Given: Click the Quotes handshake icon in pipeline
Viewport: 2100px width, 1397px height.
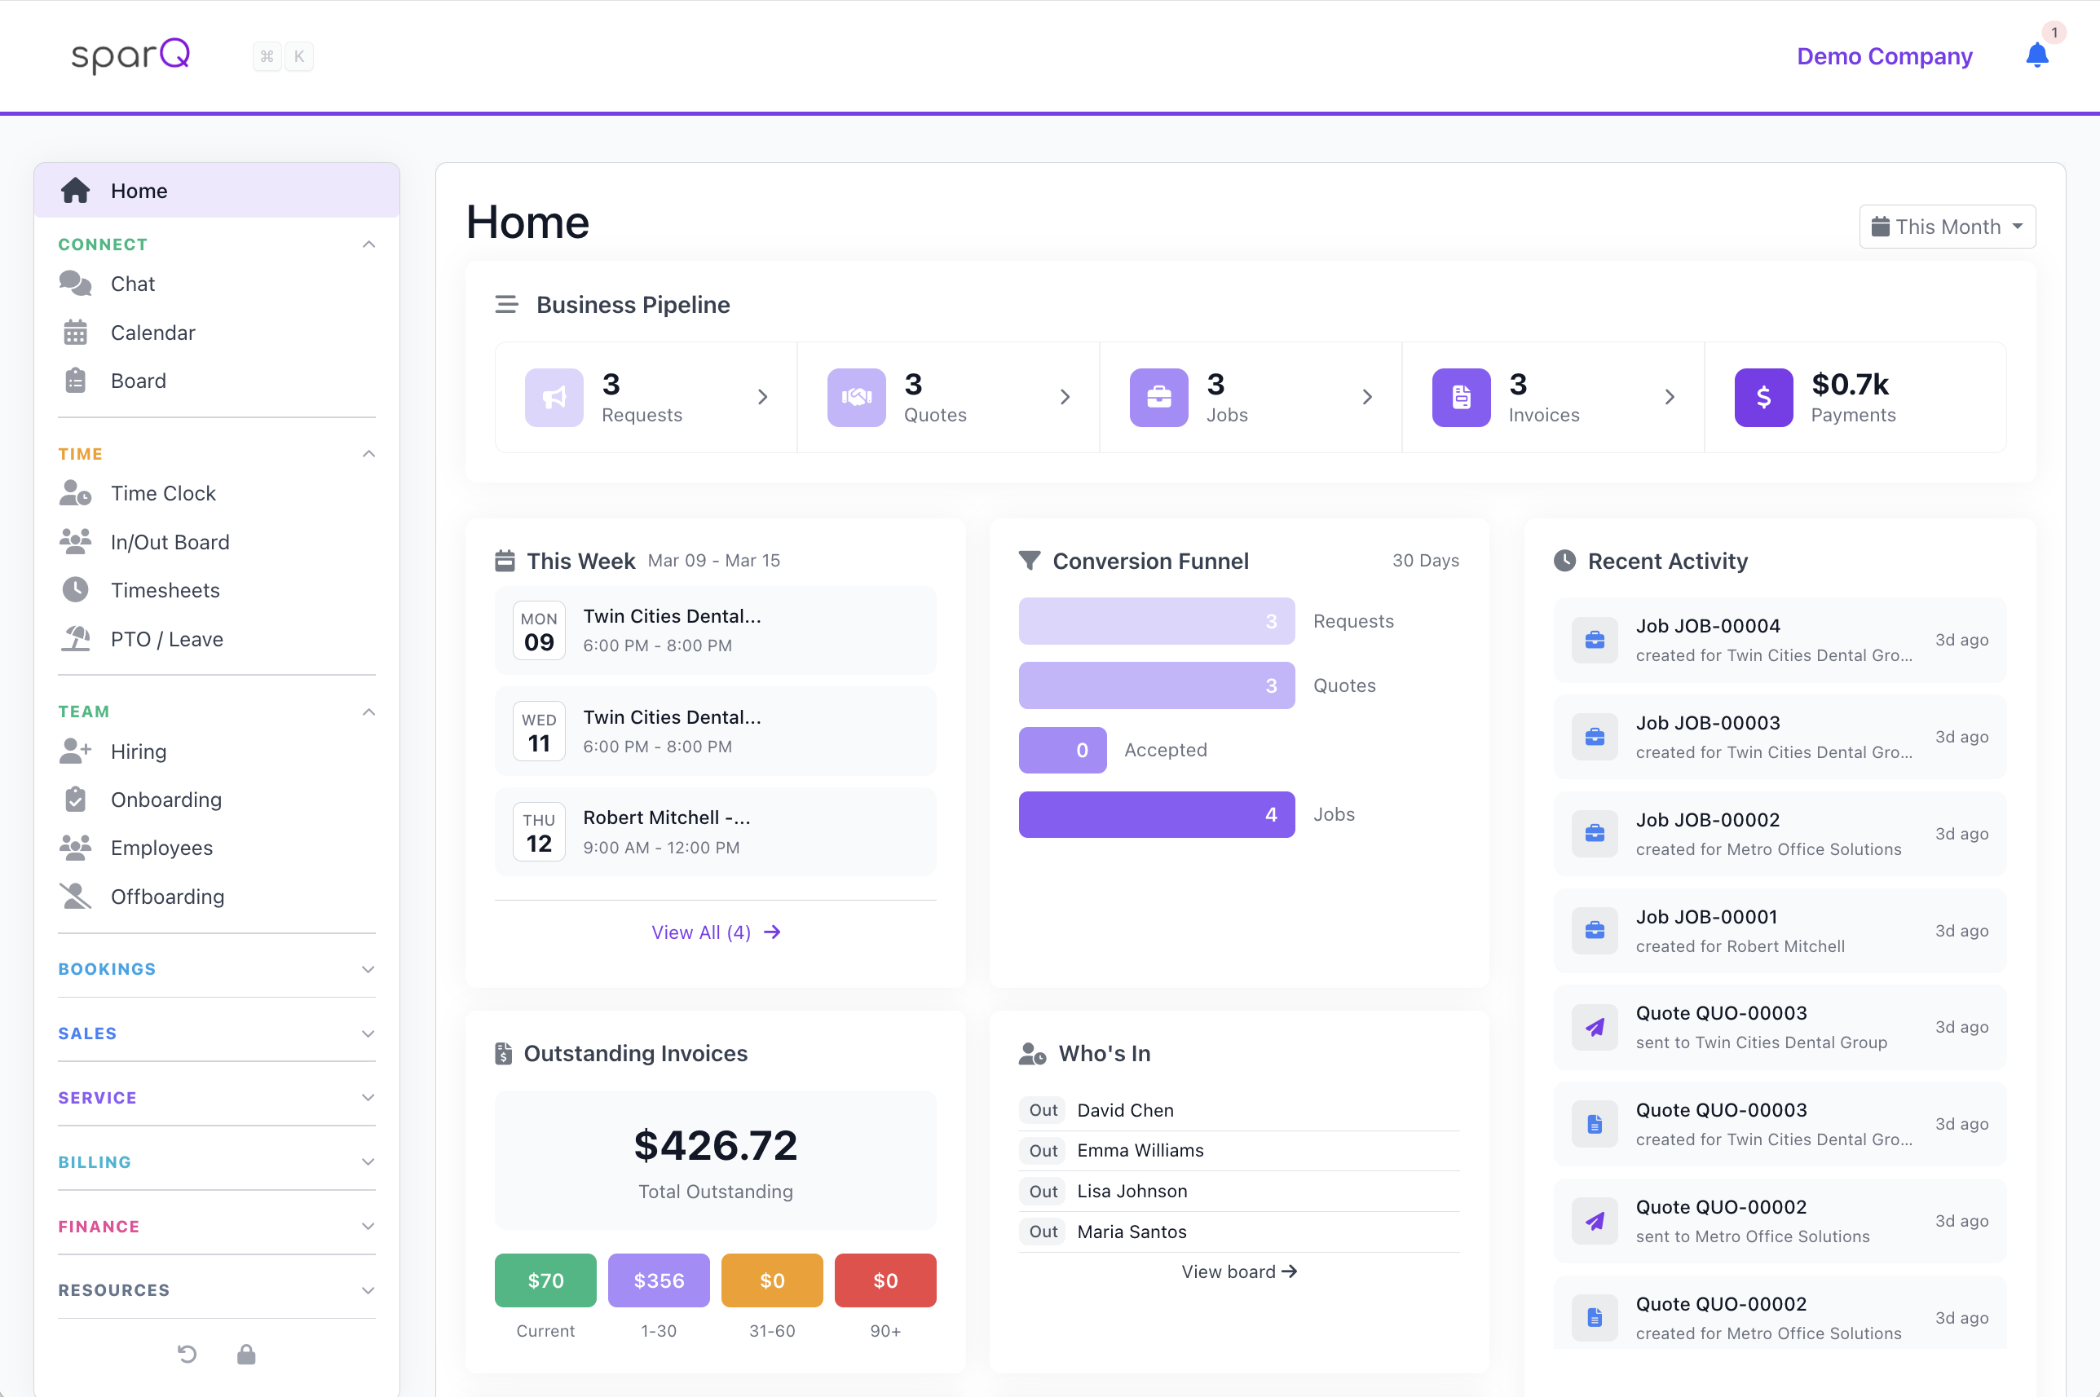Looking at the screenshot, I should [x=855, y=398].
